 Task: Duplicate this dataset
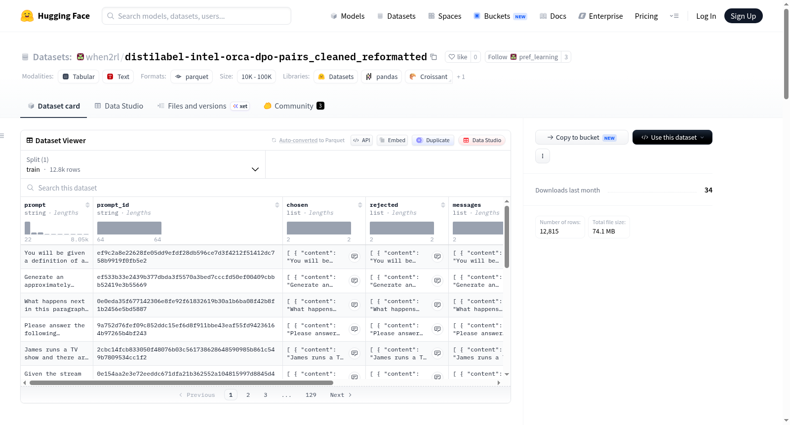[433, 140]
